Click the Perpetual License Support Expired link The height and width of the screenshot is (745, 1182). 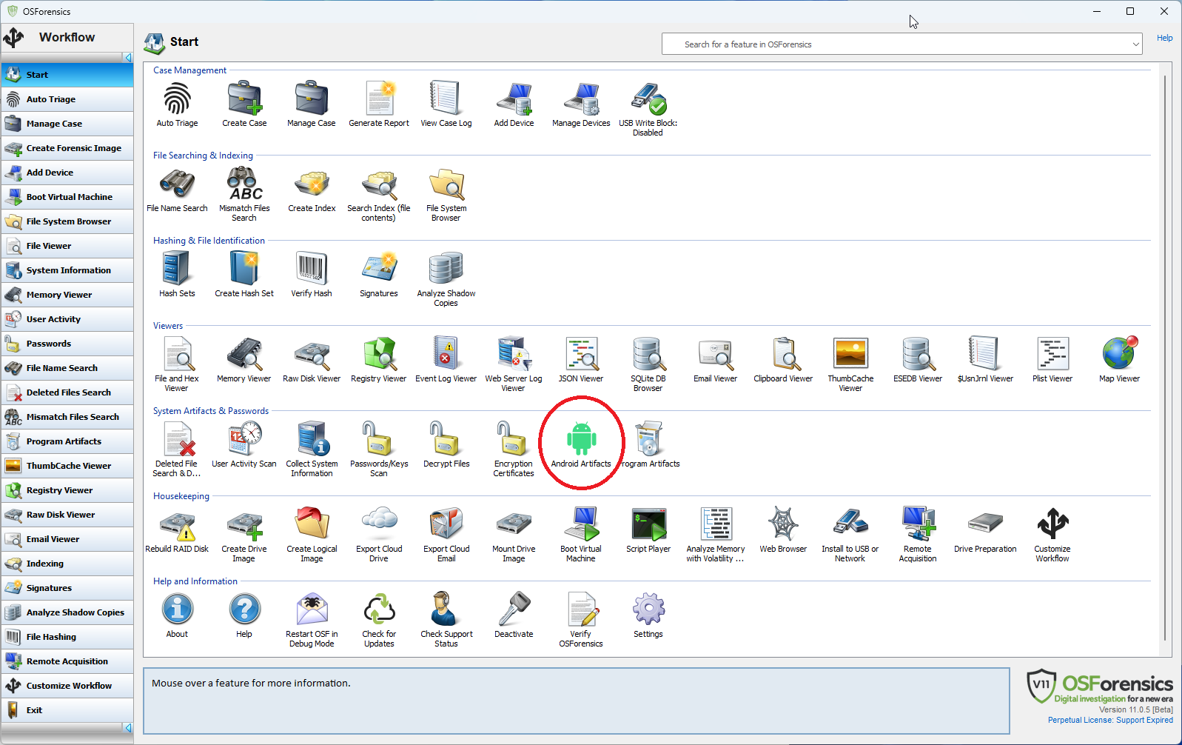point(1109,720)
